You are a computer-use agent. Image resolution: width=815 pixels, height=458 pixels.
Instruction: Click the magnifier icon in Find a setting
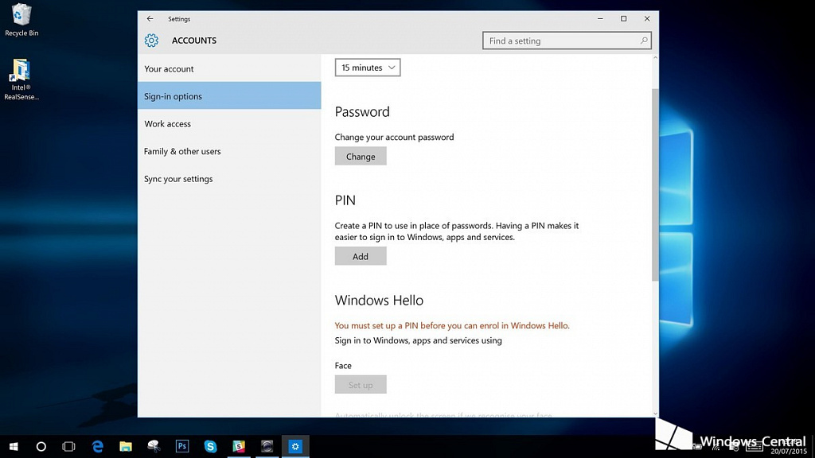coord(643,41)
